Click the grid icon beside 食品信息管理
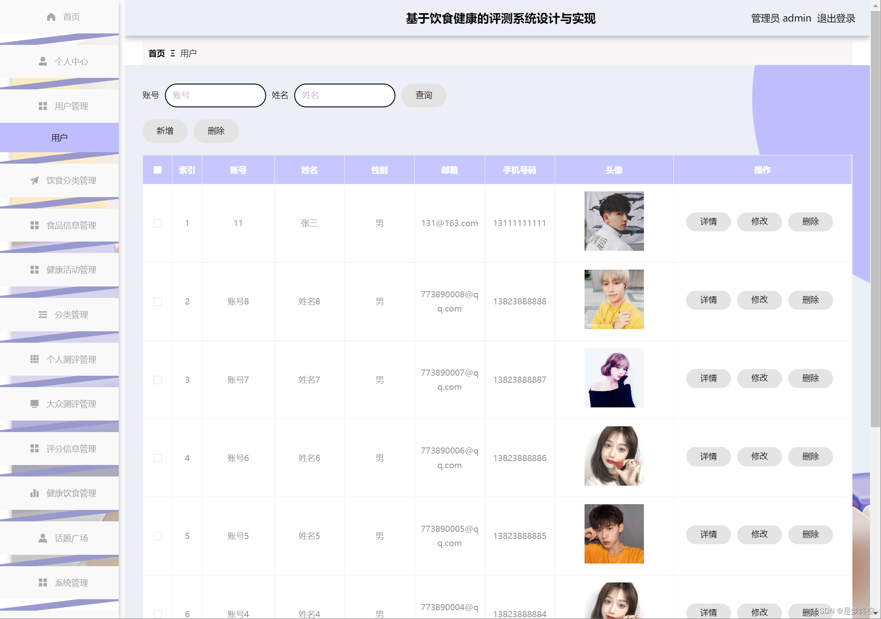Image resolution: width=881 pixels, height=619 pixels. click(34, 225)
